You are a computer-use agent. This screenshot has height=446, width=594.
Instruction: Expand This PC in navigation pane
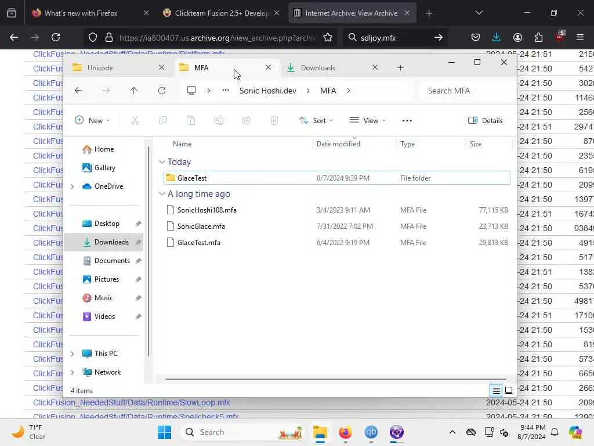73,354
